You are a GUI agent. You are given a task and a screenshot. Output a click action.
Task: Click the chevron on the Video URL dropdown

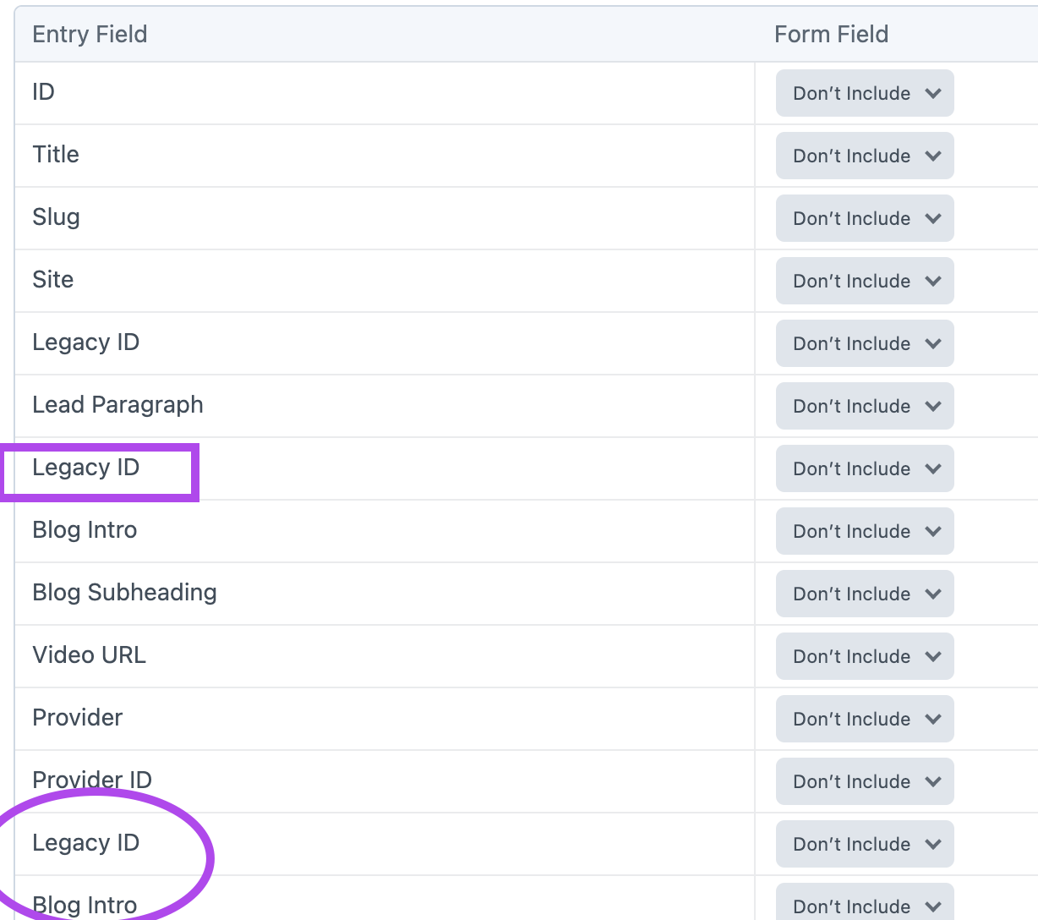point(934,656)
